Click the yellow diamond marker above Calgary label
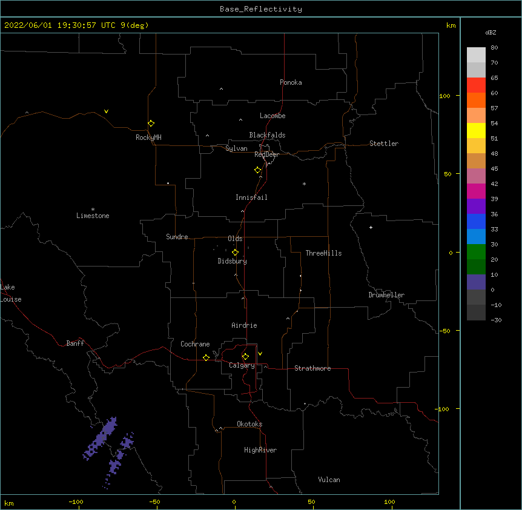This screenshot has height=510, width=522. click(x=245, y=357)
